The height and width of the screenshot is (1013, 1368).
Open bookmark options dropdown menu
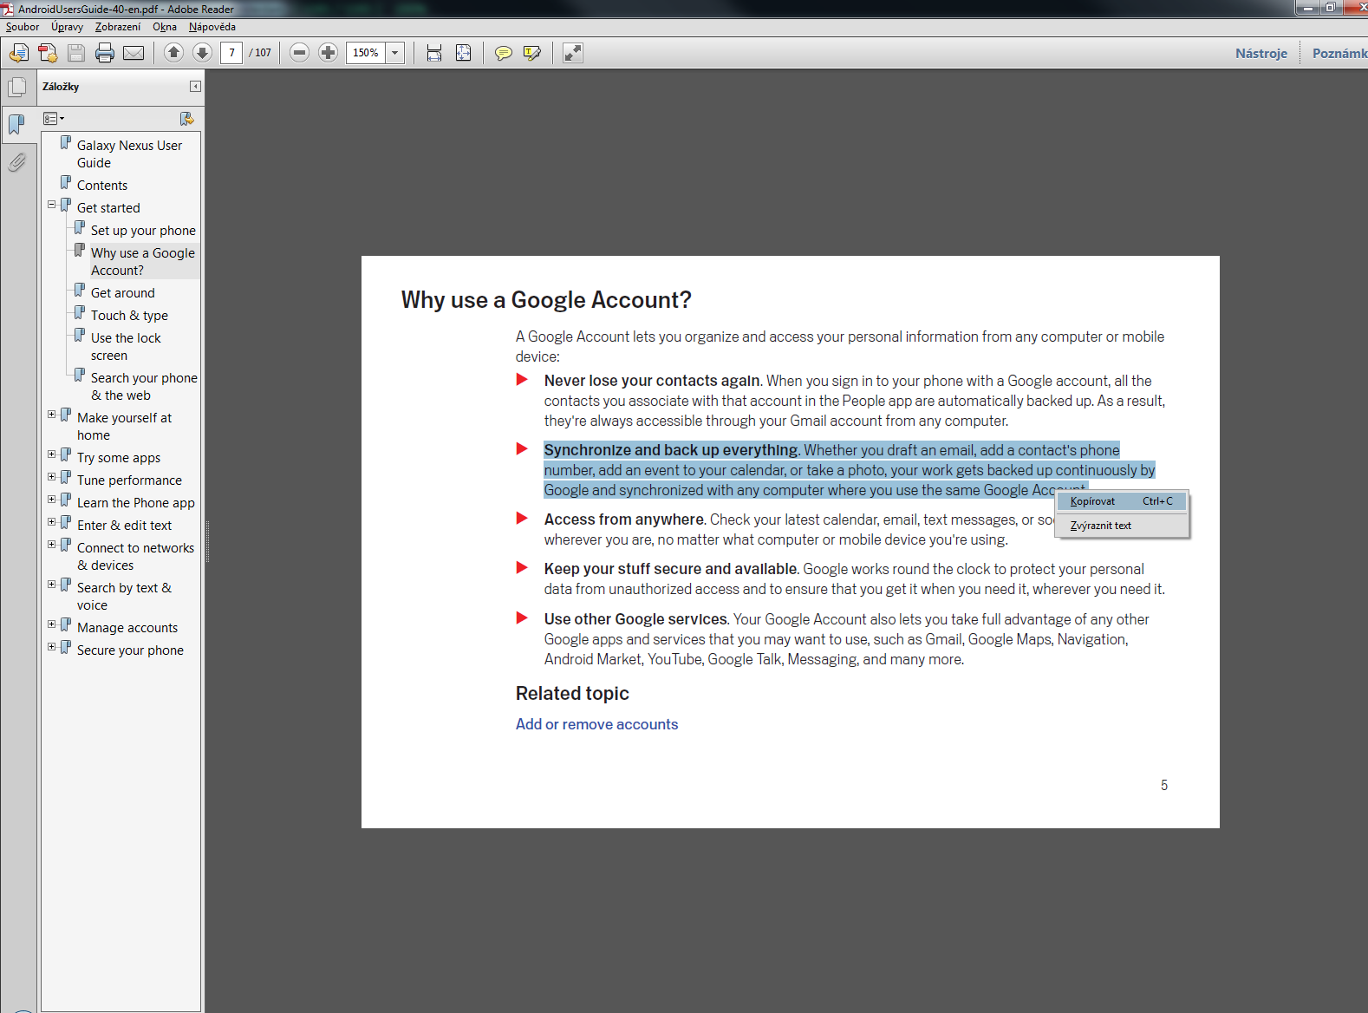[54, 119]
